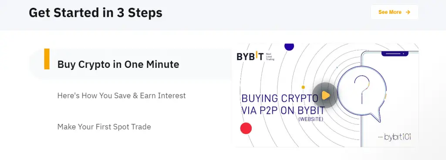
Task: Click the BUYING CRYPTO VIA P2P ON BYBIT title text
Action: (x=283, y=104)
